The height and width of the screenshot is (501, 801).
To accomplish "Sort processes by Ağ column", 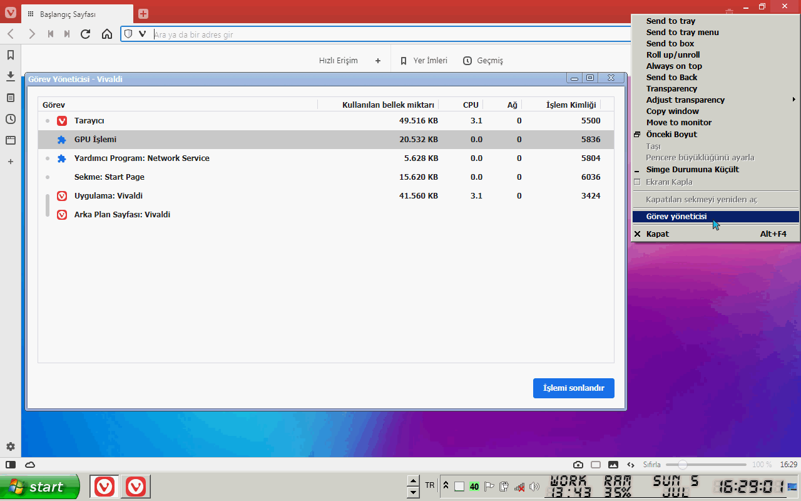I will click(503, 105).
